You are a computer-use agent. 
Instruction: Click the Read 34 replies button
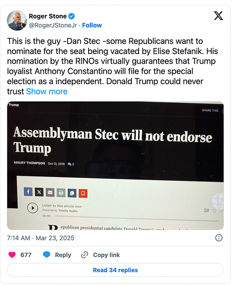click(x=115, y=270)
